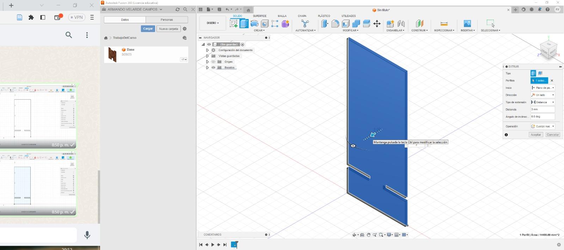This screenshot has height=250, width=564.
Task: Click the Measure ruler icon
Action: coord(444,24)
